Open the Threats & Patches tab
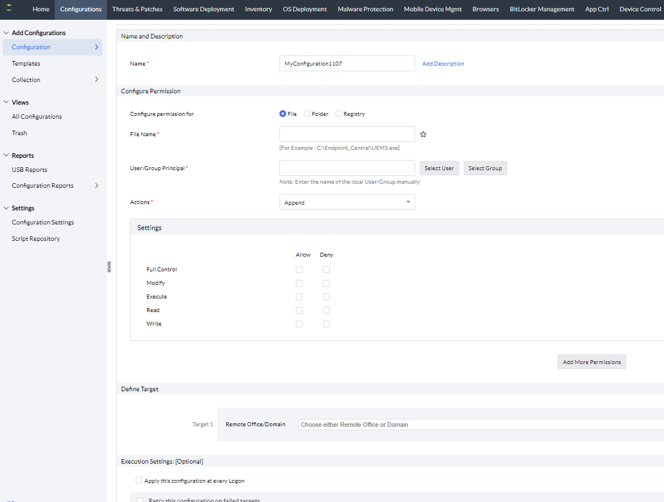The width and height of the screenshot is (664, 502). 137,9
